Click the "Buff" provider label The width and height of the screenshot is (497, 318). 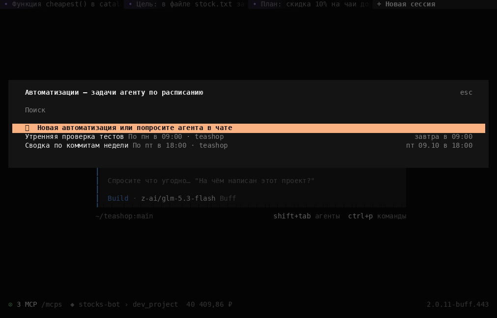228,198
